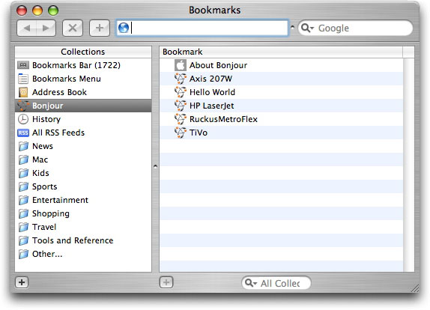Click the History clock icon
The image size is (430, 310).
23,119
